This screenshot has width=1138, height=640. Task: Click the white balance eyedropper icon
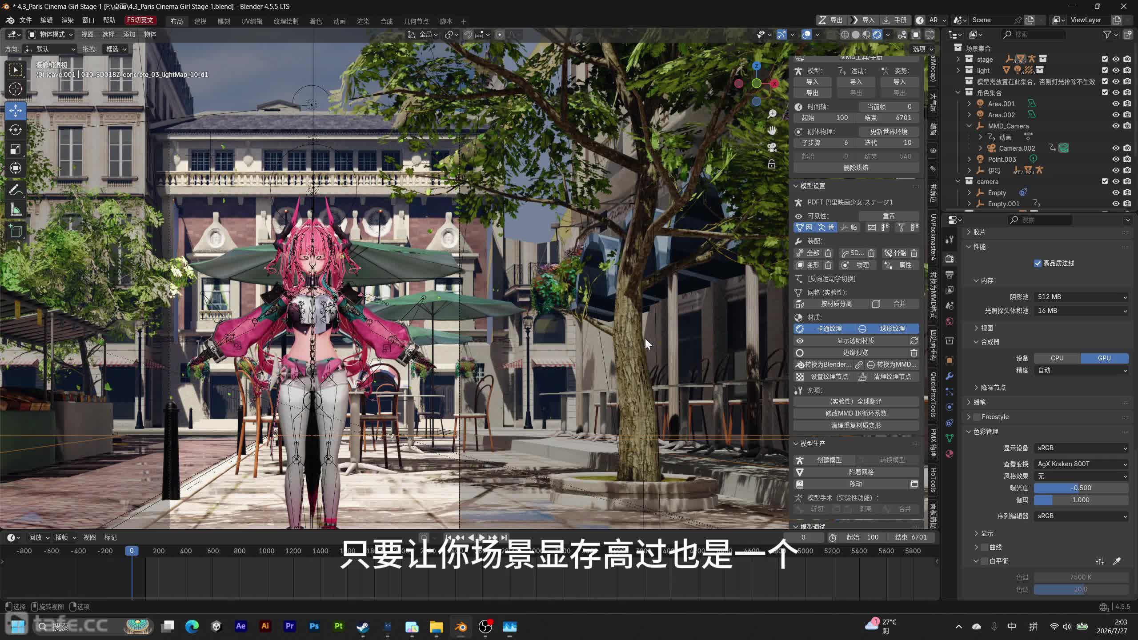pyautogui.click(x=1117, y=561)
